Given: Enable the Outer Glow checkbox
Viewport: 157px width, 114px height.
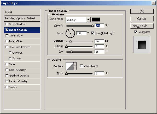Looking at the screenshot, I should 7,36.
